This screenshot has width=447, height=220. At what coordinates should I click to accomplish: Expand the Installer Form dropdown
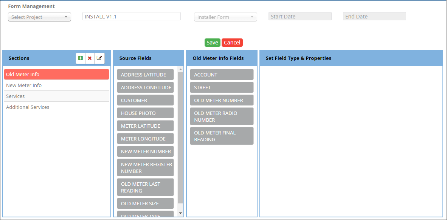[225, 17]
